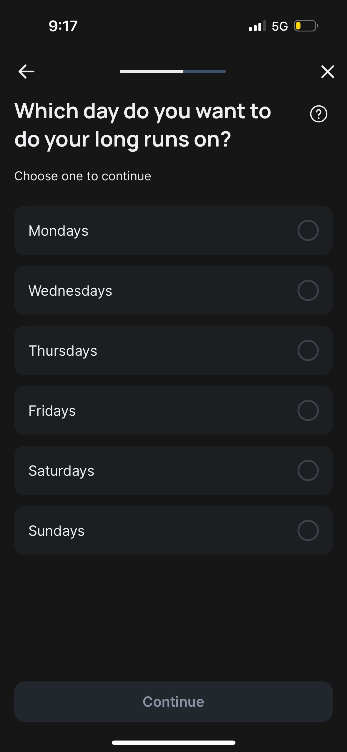Viewport: 347px width, 752px height.
Task: Tap the home indicator bar
Action: pos(173,743)
